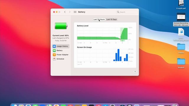Click the "Current Level: 95%" text
189x106 pixels.
[61, 35]
